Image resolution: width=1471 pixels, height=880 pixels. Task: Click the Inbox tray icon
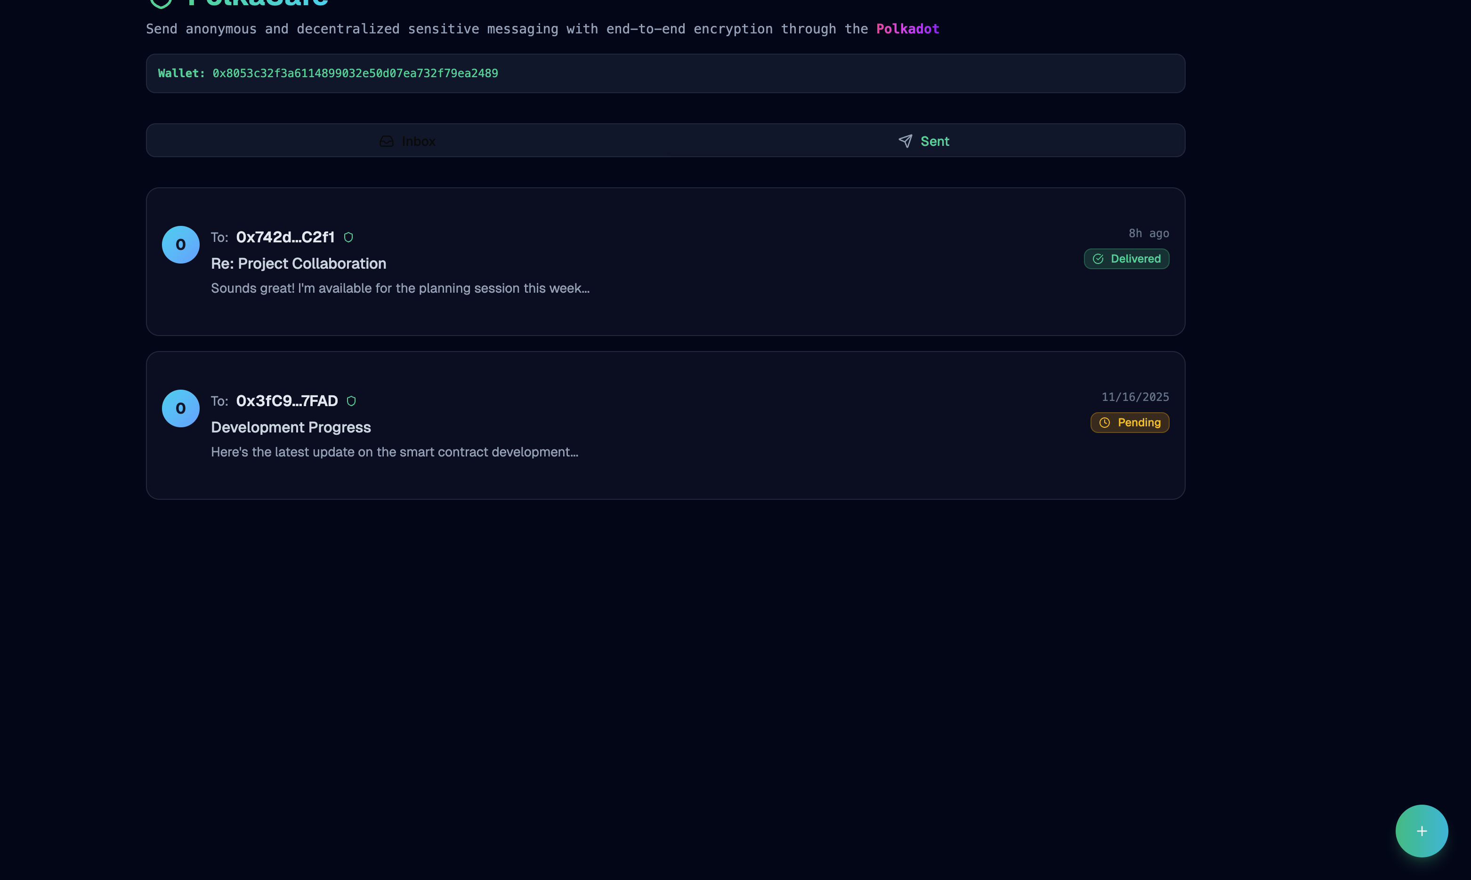coord(386,141)
